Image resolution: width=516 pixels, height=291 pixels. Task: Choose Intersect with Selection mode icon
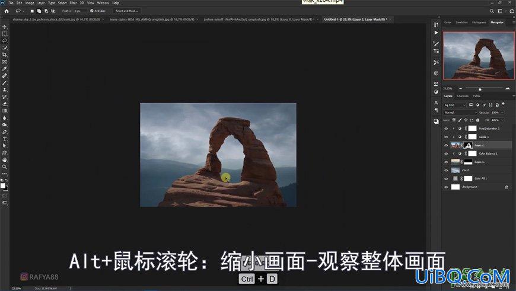[x=53, y=11]
